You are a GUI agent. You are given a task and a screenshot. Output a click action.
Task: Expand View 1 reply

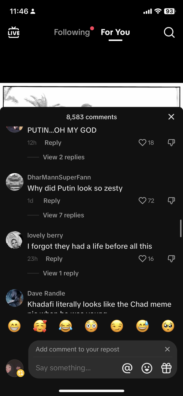click(61, 273)
